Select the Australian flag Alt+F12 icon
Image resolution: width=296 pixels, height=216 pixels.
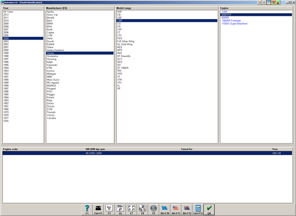187,209
